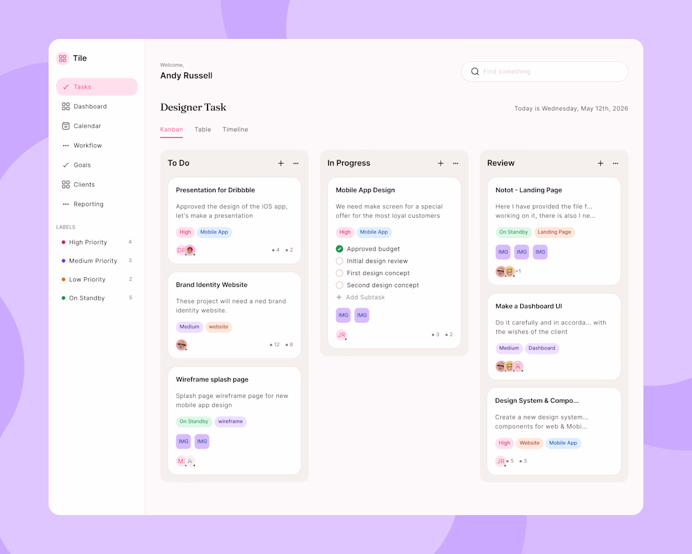Open the Tasks sidebar menu item
692x554 pixels.
97,87
